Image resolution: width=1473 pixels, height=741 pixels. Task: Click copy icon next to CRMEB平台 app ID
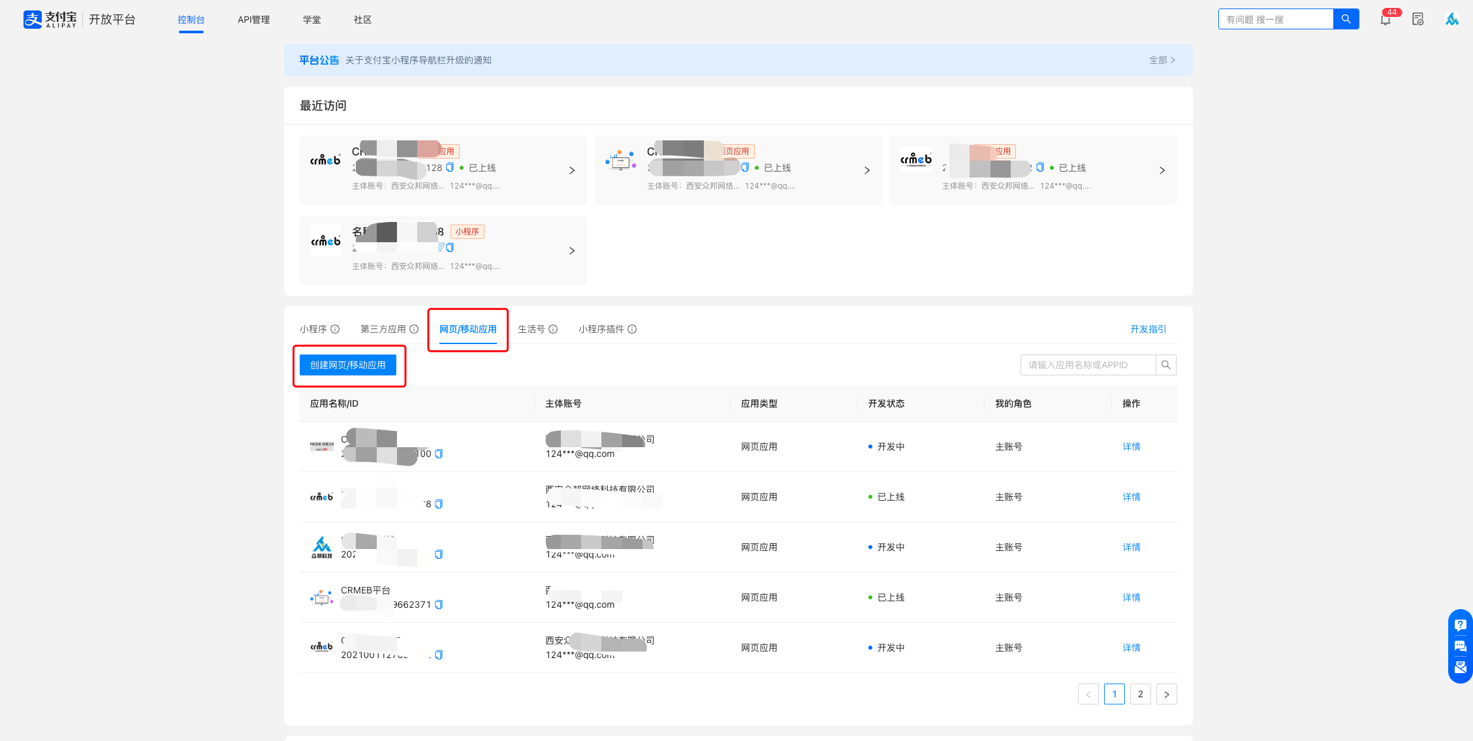pos(439,605)
